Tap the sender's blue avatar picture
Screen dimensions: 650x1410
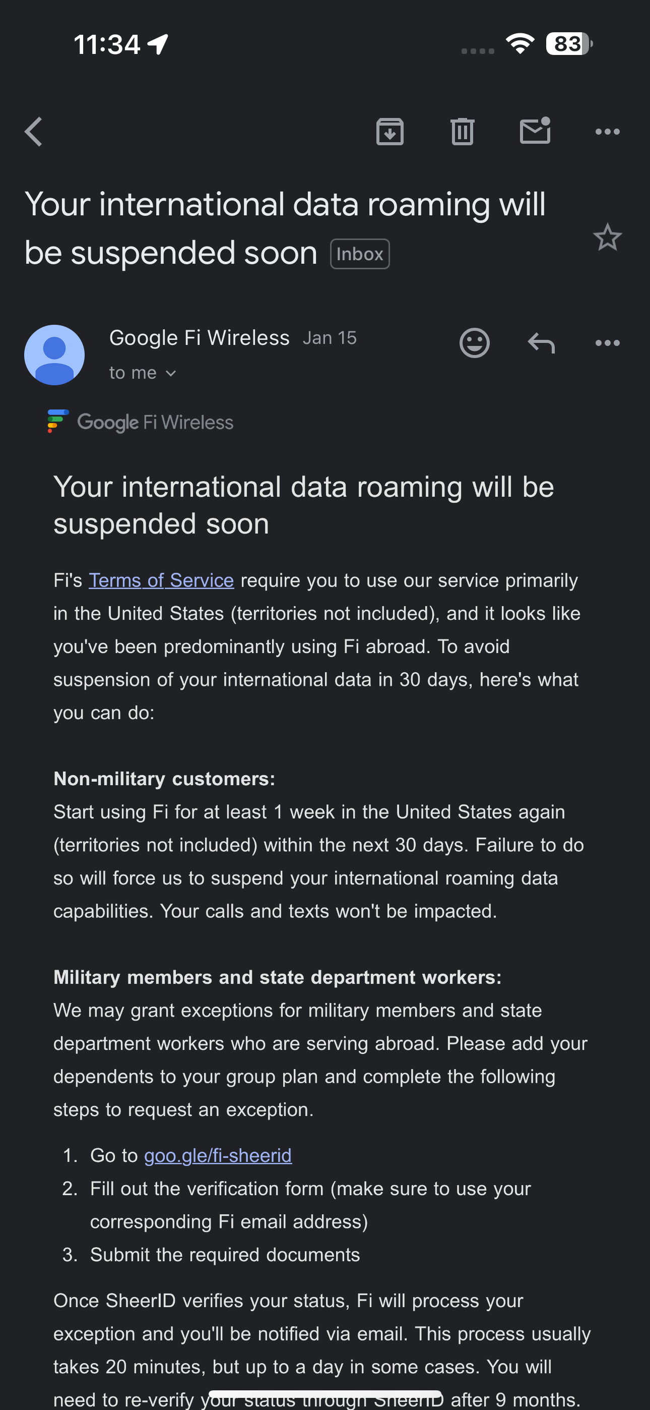coord(54,355)
